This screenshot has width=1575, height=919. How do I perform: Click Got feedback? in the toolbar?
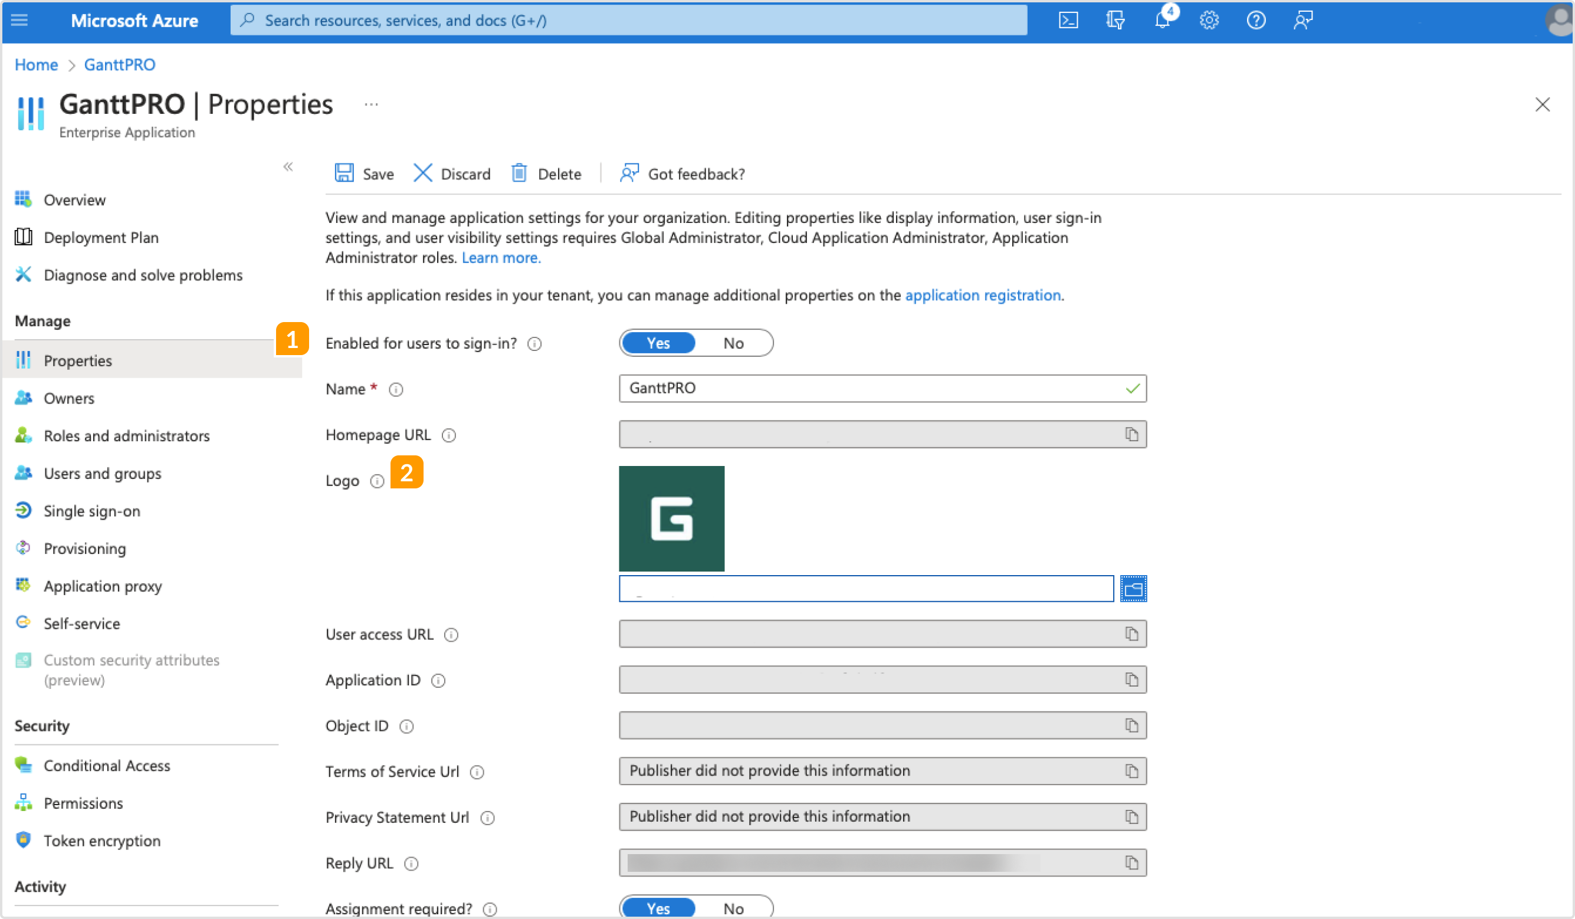coord(682,173)
